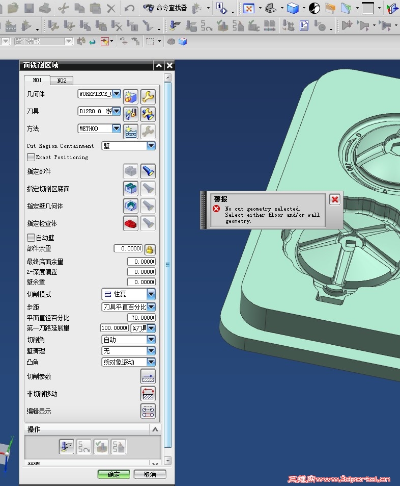The height and width of the screenshot is (486, 400).
Task: Click the create new tool icon beside D12R0.8
Action: pyautogui.click(x=131, y=114)
